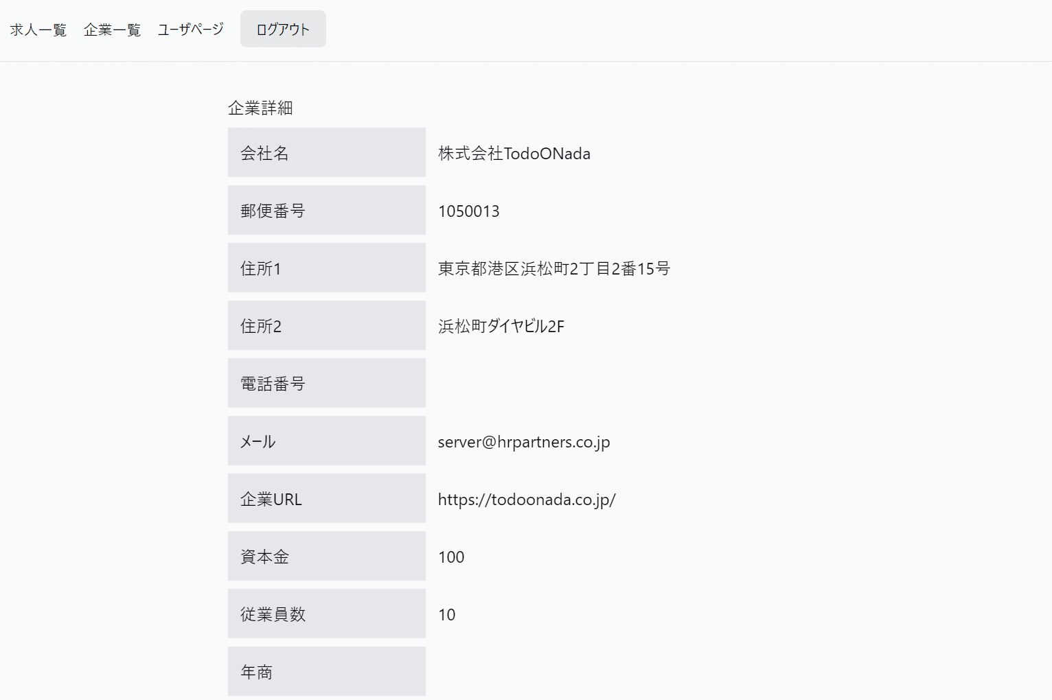Click the 企業詳細 heading
The image size is (1052, 700).
tap(260, 108)
